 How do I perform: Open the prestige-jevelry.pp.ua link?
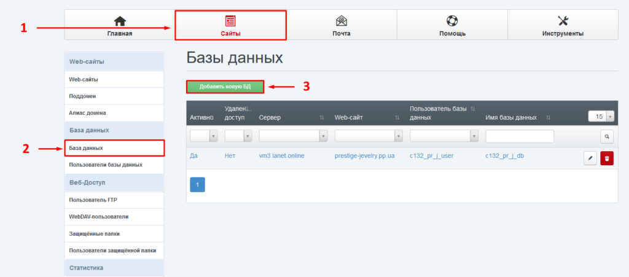[x=364, y=156]
